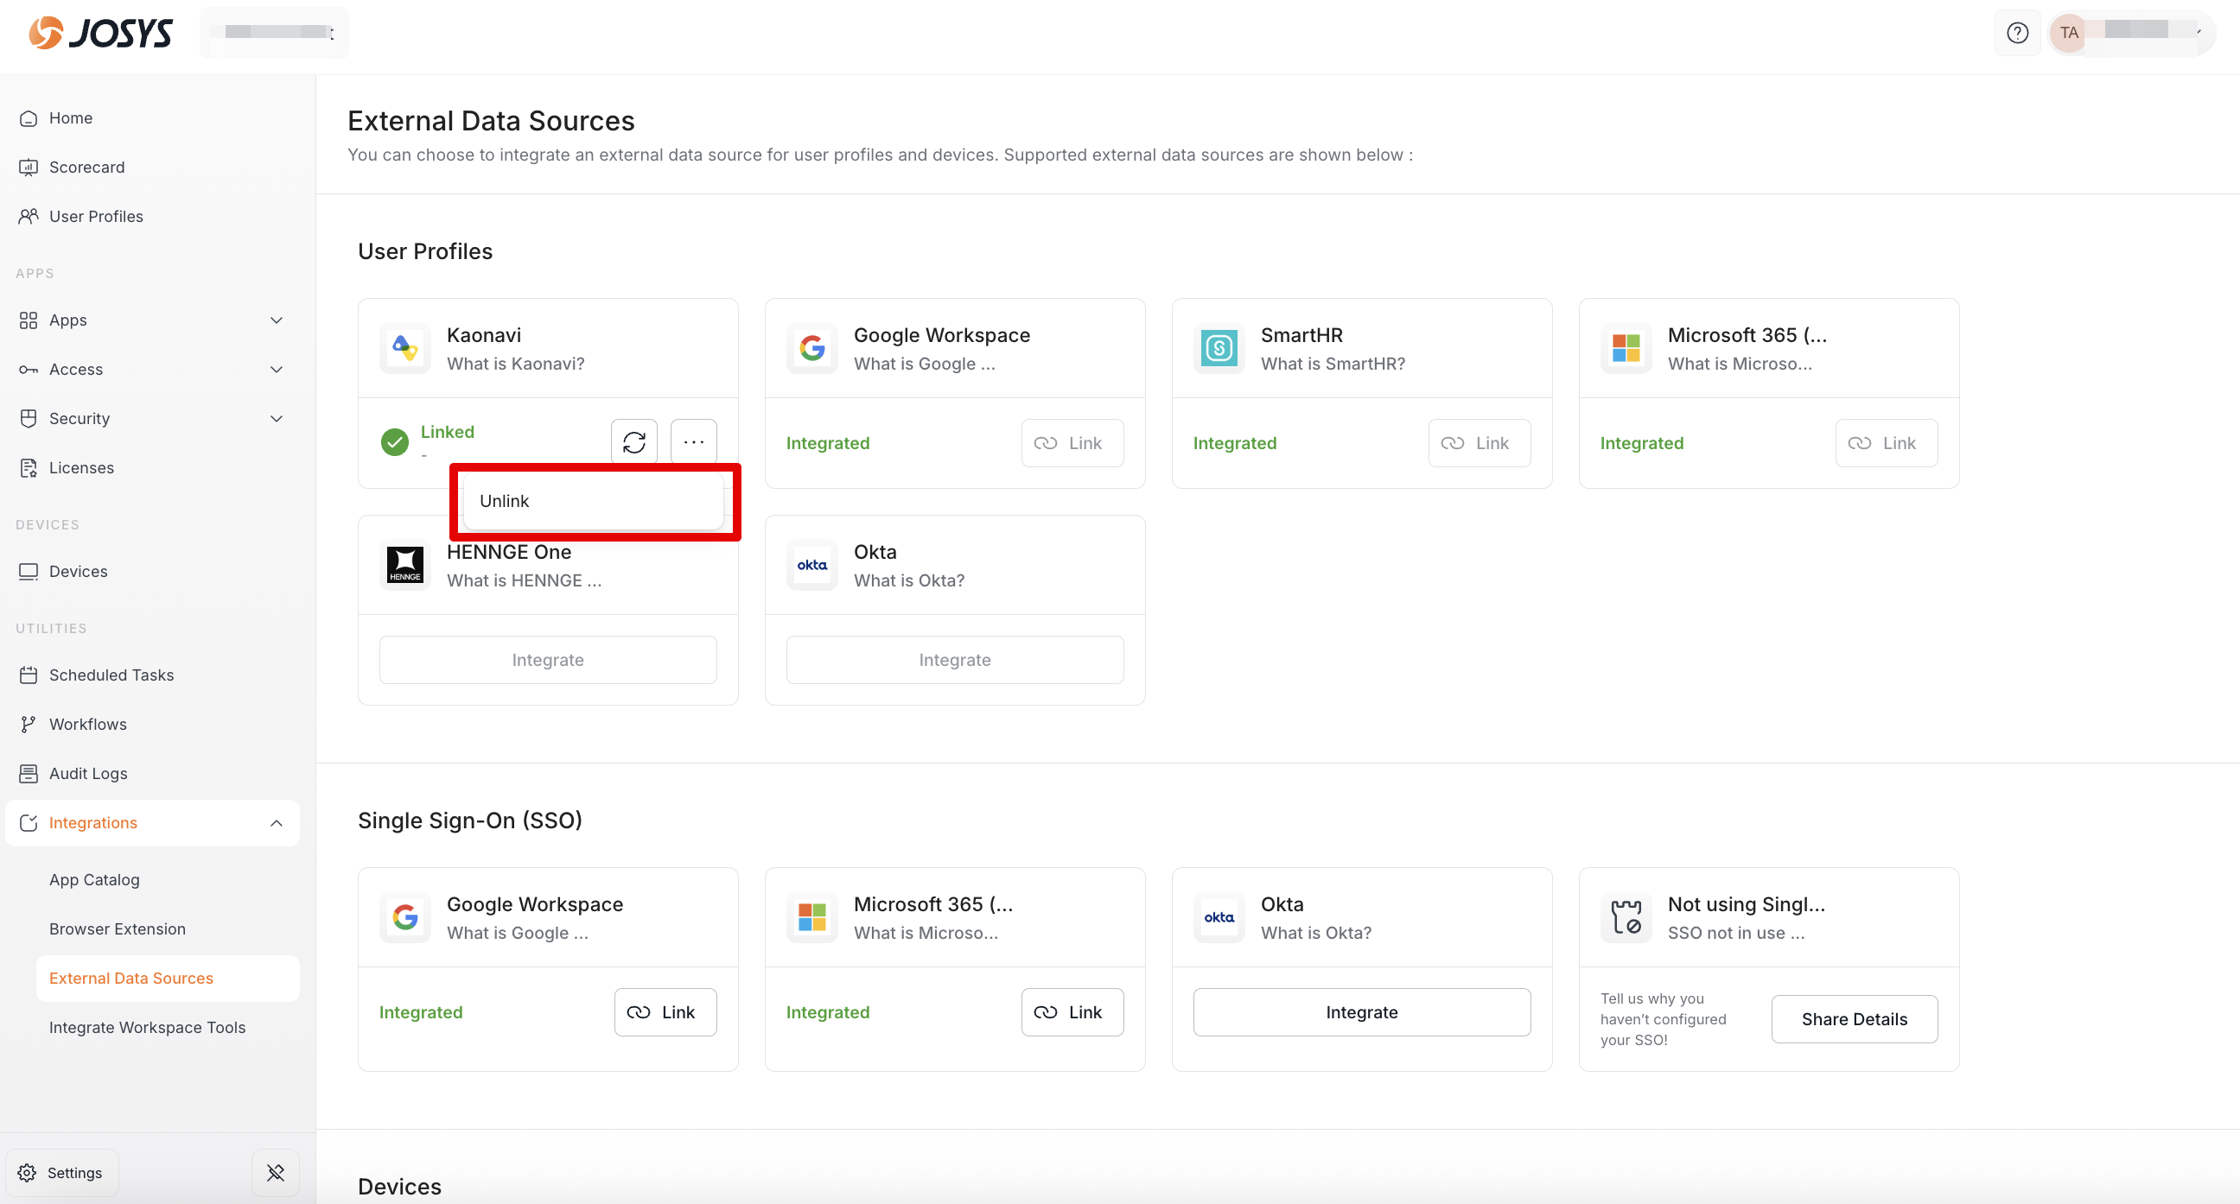Open the Kaonavi three-dots more menu
The image size is (2240, 1204).
click(693, 442)
